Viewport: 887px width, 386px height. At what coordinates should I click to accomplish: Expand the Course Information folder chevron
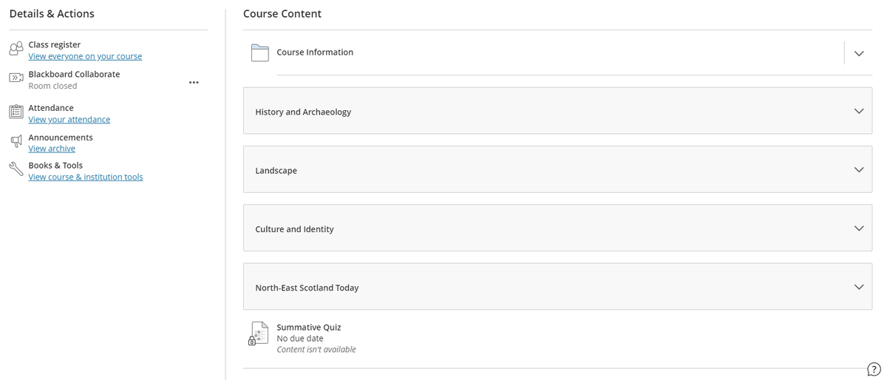point(858,53)
